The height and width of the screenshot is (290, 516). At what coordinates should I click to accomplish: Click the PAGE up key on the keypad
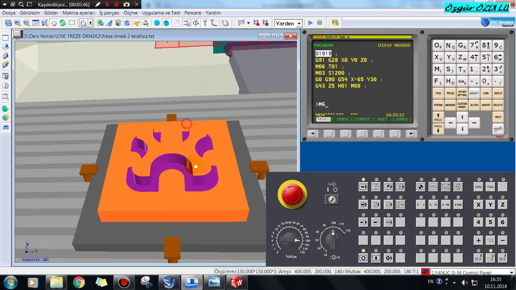[x=438, y=117]
